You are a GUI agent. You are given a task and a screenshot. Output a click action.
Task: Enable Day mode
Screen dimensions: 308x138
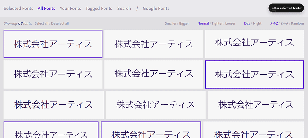click(247, 23)
